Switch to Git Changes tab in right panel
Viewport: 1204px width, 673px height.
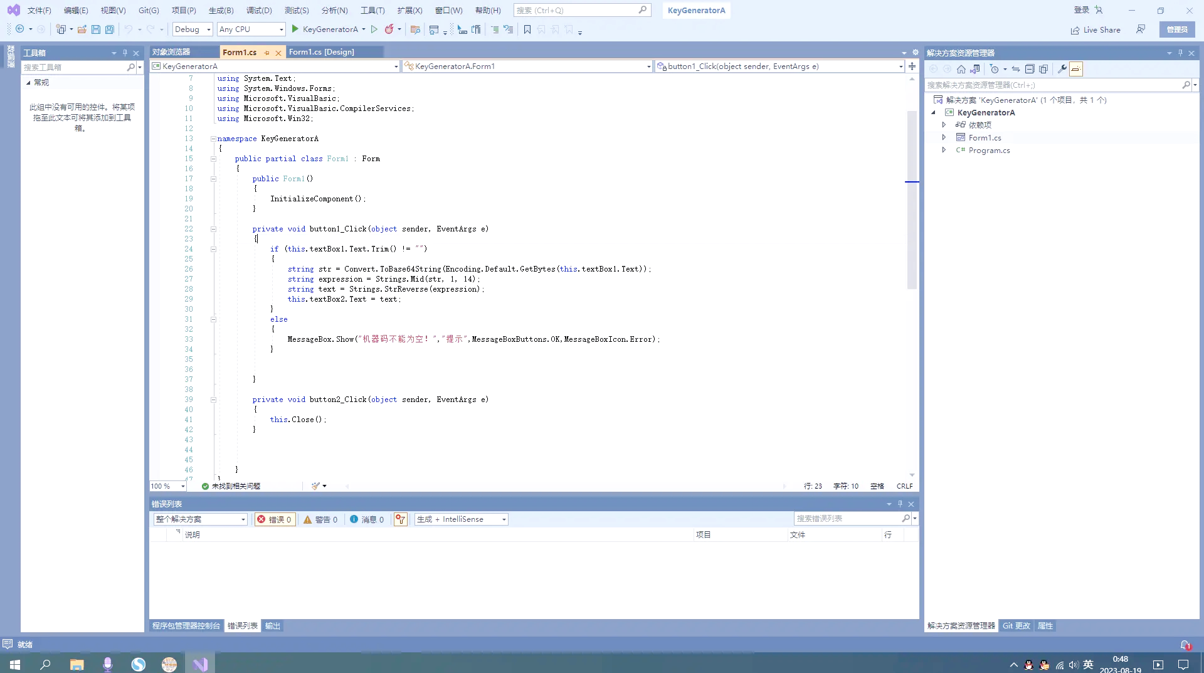pos(1016,626)
